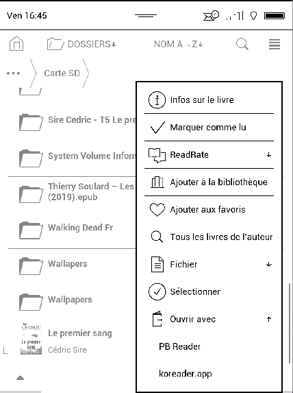The image size is (293, 393).
Task: Change the NOM A-Z sort order
Action: (x=178, y=45)
